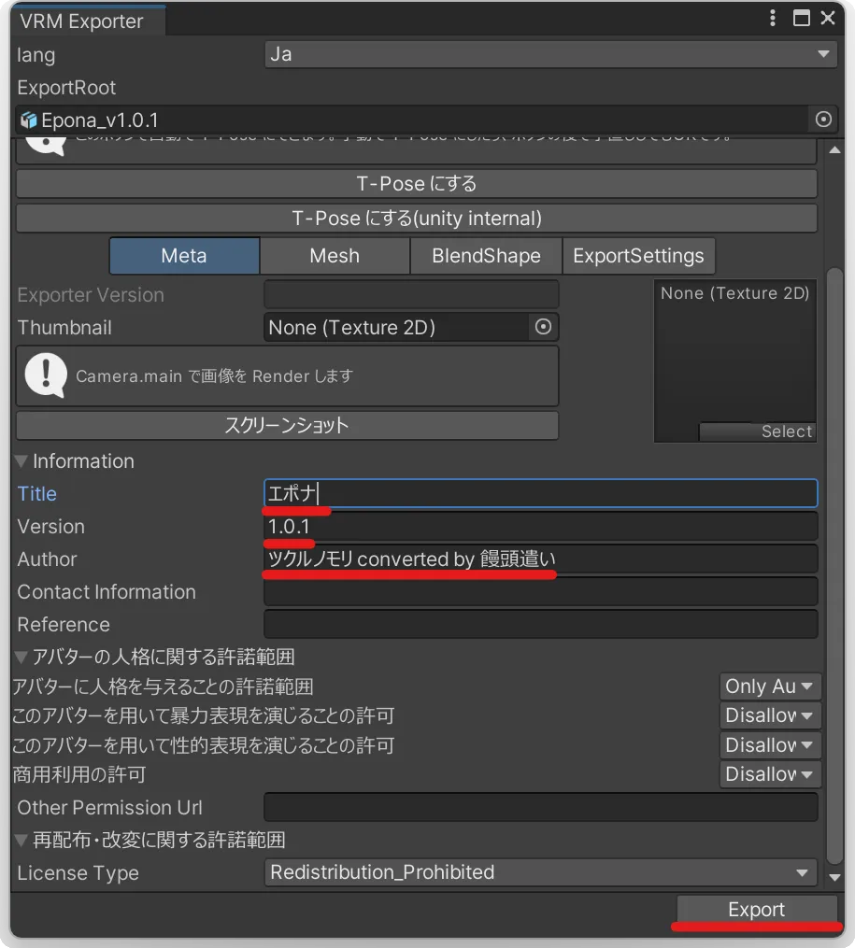Close the VRM Exporter window
855x948 pixels.
tap(828, 18)
